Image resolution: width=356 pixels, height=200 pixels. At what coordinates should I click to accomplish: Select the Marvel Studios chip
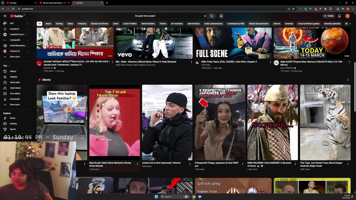pos(148,24)
